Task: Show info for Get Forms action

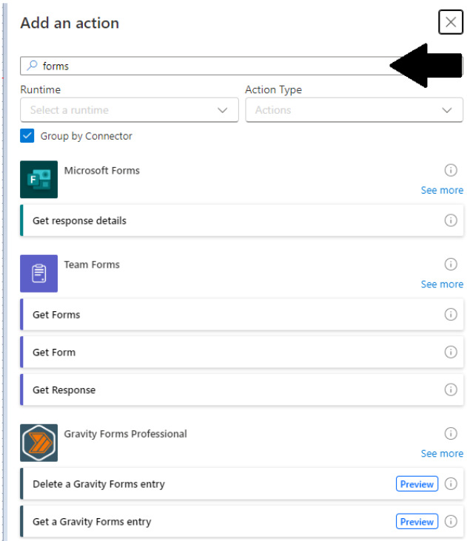Action: click(451, 315)
